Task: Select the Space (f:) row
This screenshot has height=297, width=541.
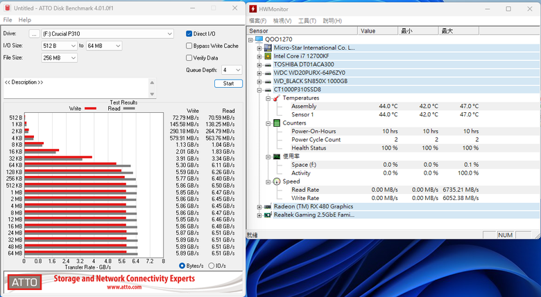Action: (385, 165)
